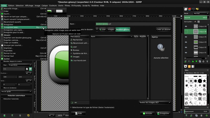Open the 'Aucun guide' dropdown
This screenshot has height=118, width=210.
pyautogui.click(x=16, y=92)
